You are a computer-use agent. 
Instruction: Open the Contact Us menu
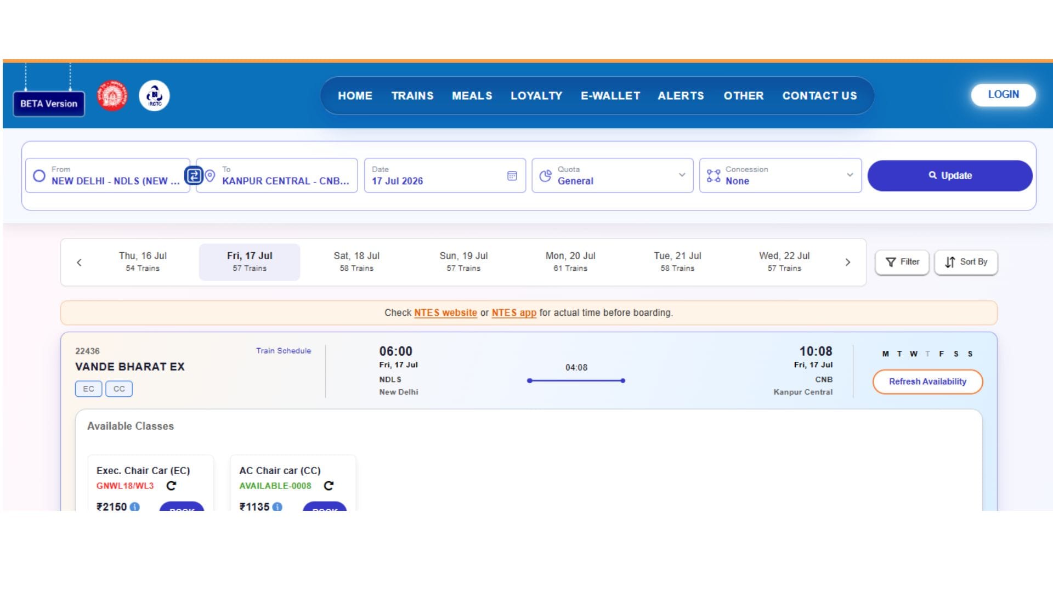(819, 95)
